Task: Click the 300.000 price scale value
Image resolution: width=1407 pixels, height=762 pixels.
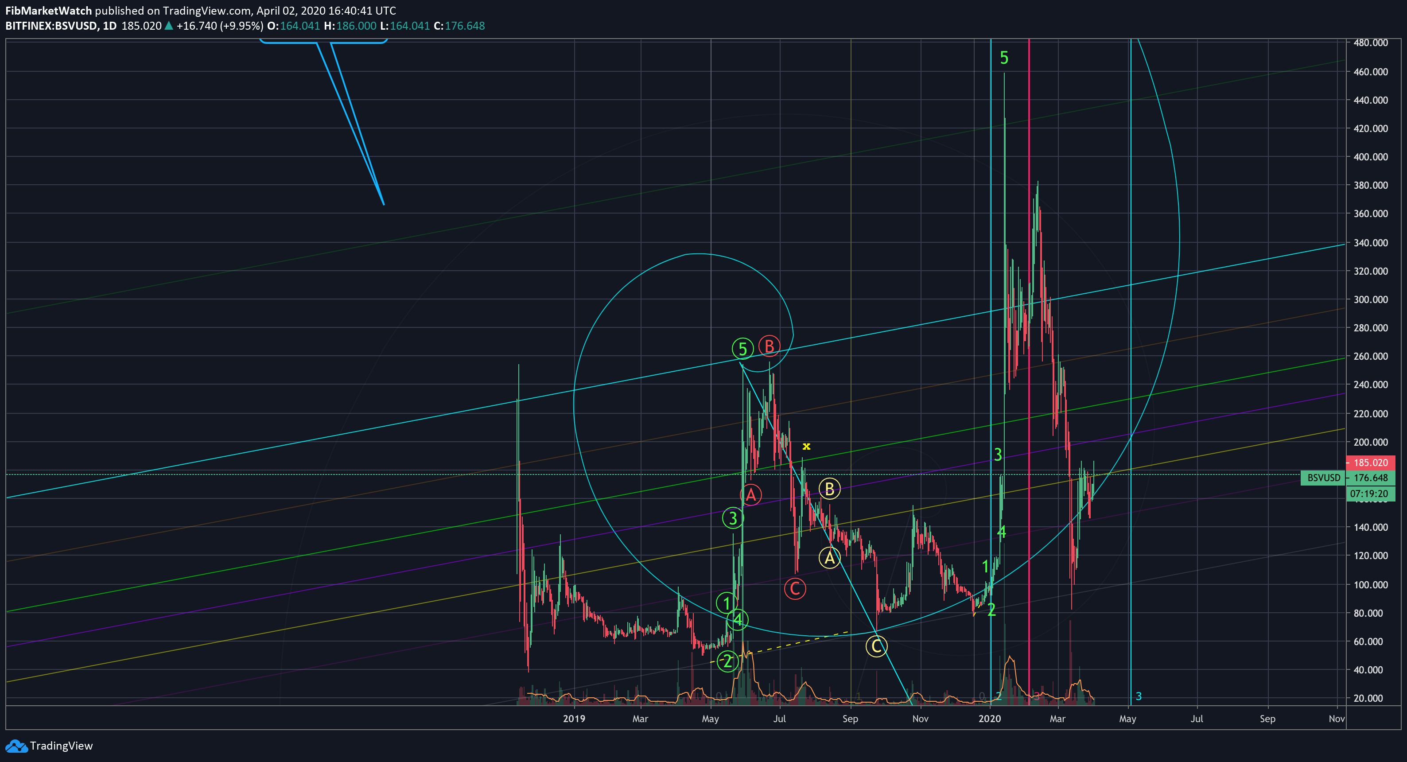Action: coord(1370,299)
